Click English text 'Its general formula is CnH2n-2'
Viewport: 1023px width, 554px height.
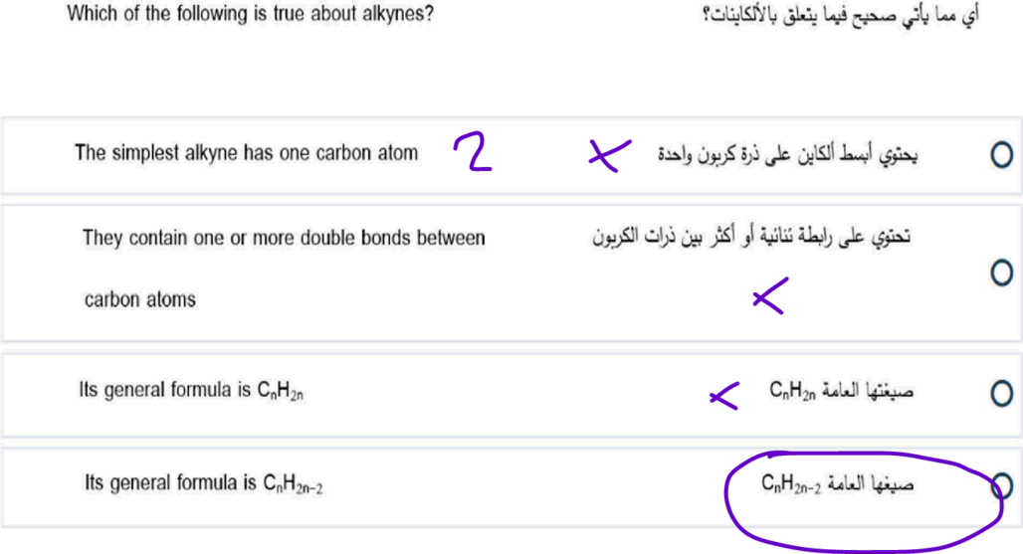(203, 483)
